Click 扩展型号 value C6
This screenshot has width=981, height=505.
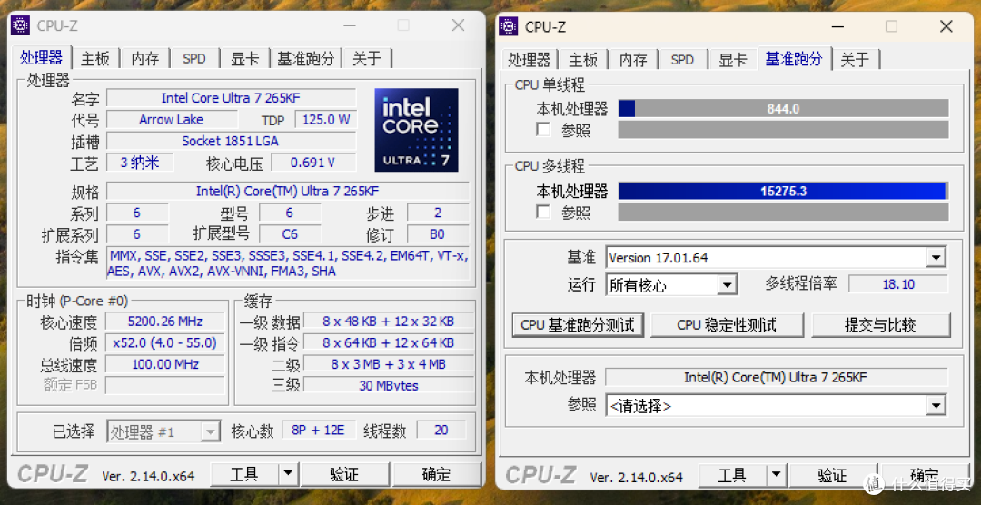click(x=290, y=234)
